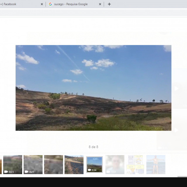Click the 0:23 duration label in the filmstrip

tap(11, 172)
